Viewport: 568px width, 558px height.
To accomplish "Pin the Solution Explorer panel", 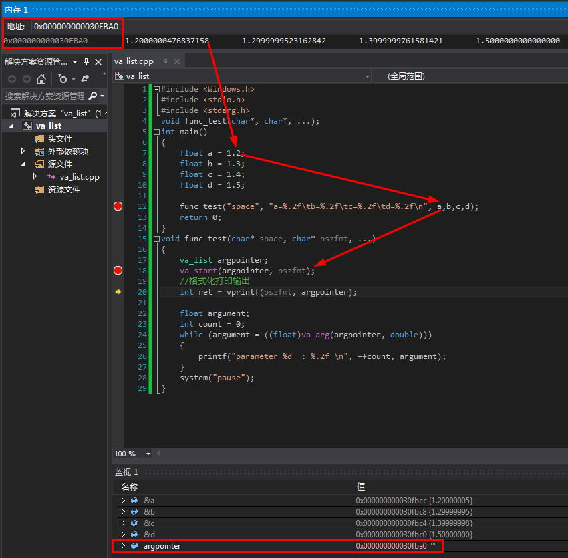I will pyautogui.click(x=87, y=62).
